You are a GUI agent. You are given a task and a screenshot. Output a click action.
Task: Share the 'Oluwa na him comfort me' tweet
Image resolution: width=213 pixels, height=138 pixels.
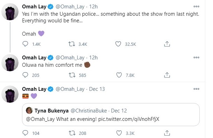[x=167, y=75]
